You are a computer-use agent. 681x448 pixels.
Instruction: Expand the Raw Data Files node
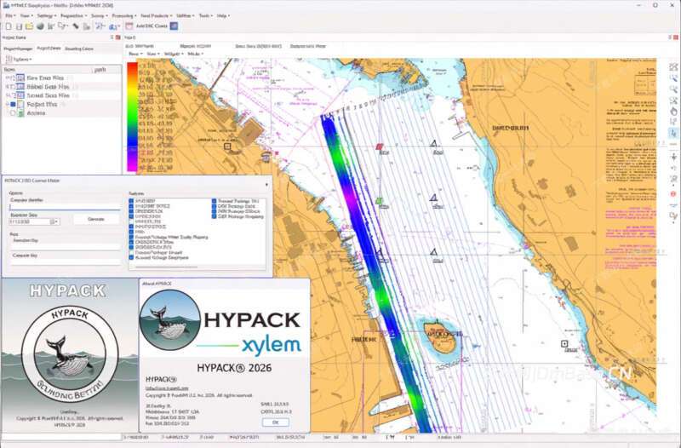point(8,78)
